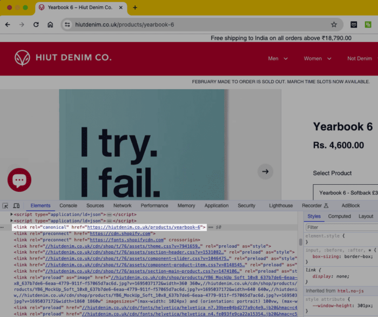
Task: Open the Not Denim menu
Action: point(360,58)
